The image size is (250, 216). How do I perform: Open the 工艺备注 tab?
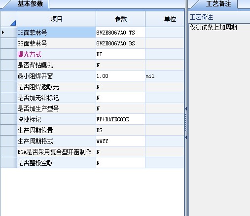click(218, 4)
